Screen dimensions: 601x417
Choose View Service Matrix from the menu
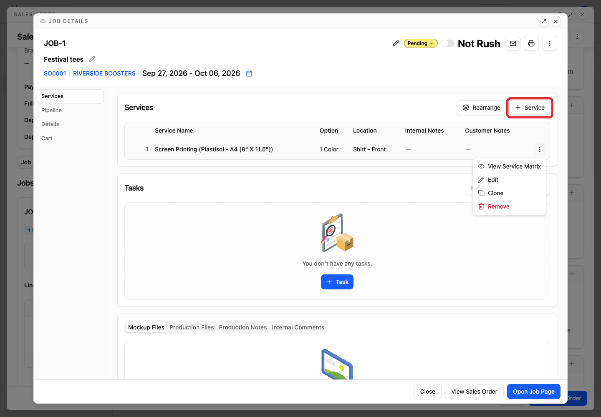[x=509, y=166]
